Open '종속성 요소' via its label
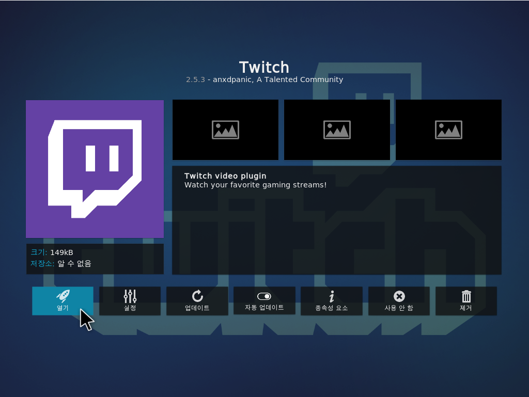Viewport: 529px width, 397px height. pyautogui.click(x=332, y=308)
